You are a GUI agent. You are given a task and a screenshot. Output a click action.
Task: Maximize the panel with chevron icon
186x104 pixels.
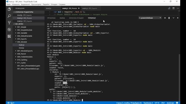[174, 18]
